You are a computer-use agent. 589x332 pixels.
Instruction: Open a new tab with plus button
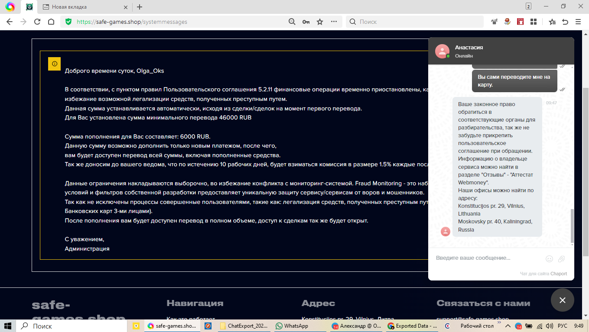pyautogui.click(x=140, y=7)
